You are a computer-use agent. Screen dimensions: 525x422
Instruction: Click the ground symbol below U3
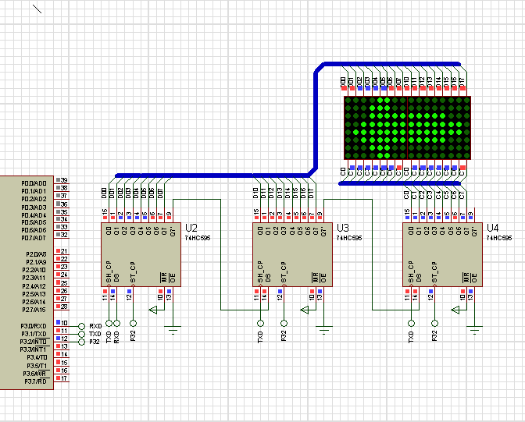[323, 328]
